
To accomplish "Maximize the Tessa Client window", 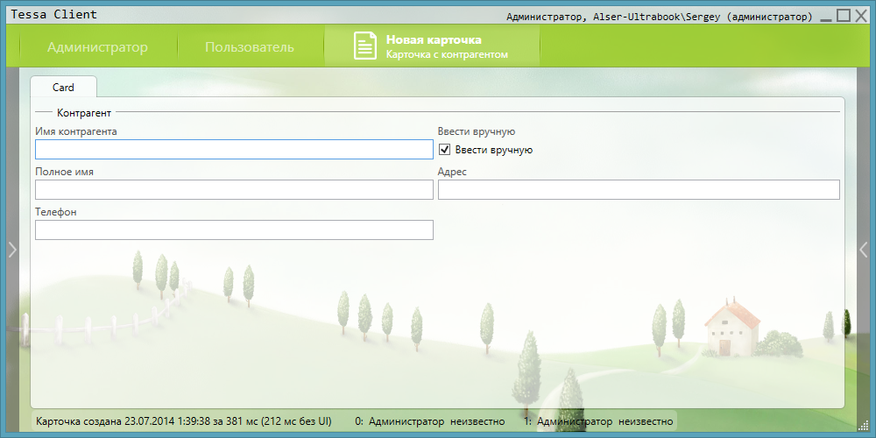I will (843, 15).
